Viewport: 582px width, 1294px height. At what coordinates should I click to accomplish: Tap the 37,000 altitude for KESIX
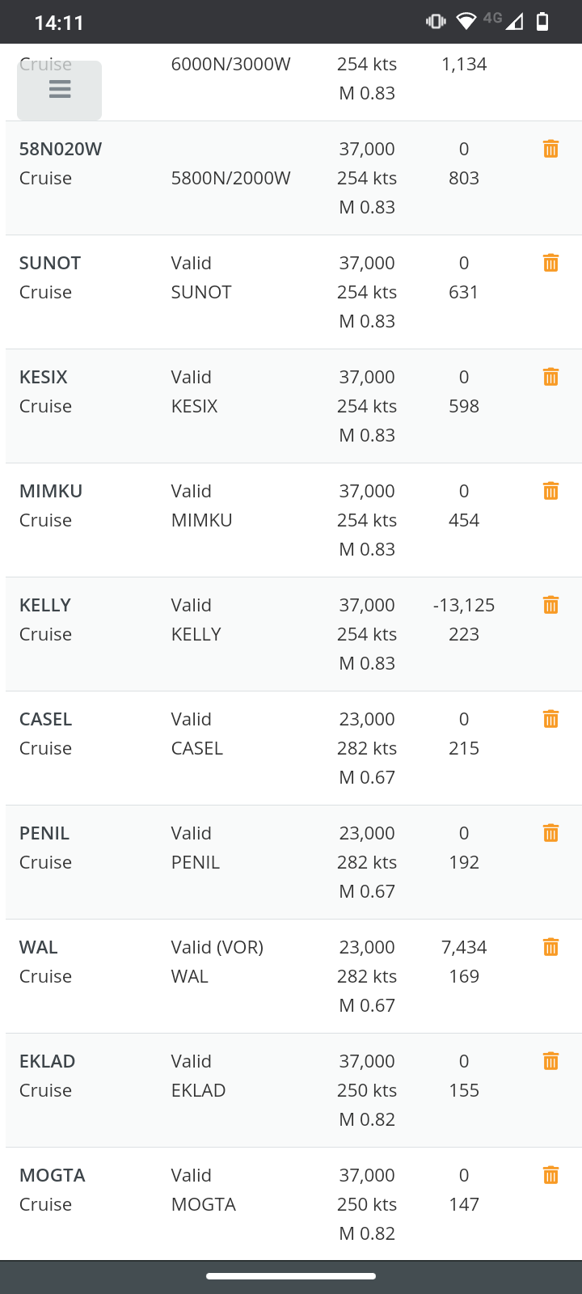[x=367, y=377]
